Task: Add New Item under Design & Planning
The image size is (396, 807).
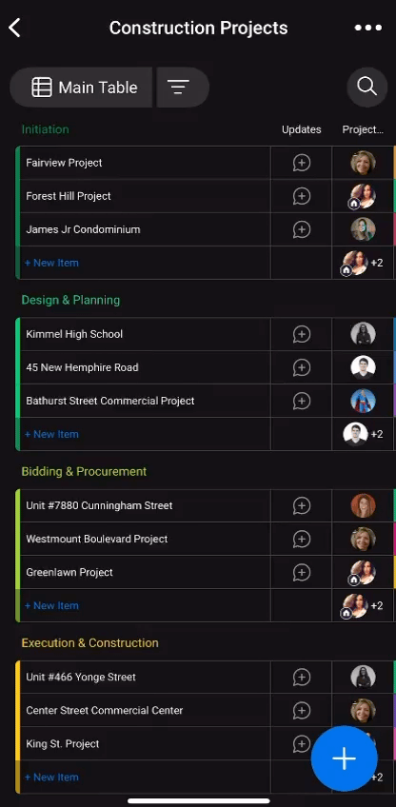Action: [x=51, y=434]
